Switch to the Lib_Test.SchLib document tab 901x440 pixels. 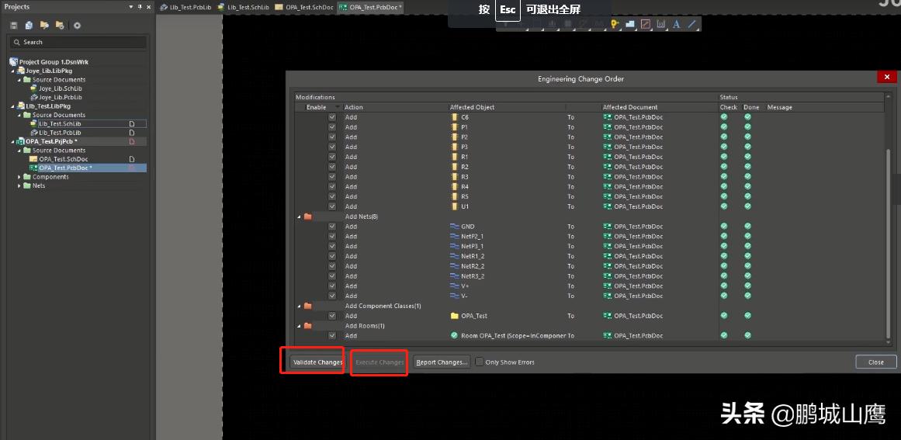243,7
